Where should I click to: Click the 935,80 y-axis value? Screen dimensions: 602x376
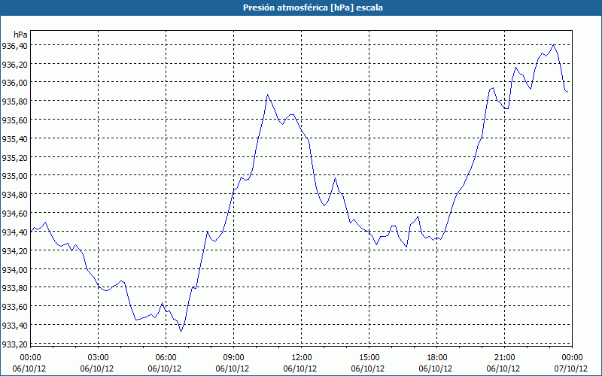[14, 102]
